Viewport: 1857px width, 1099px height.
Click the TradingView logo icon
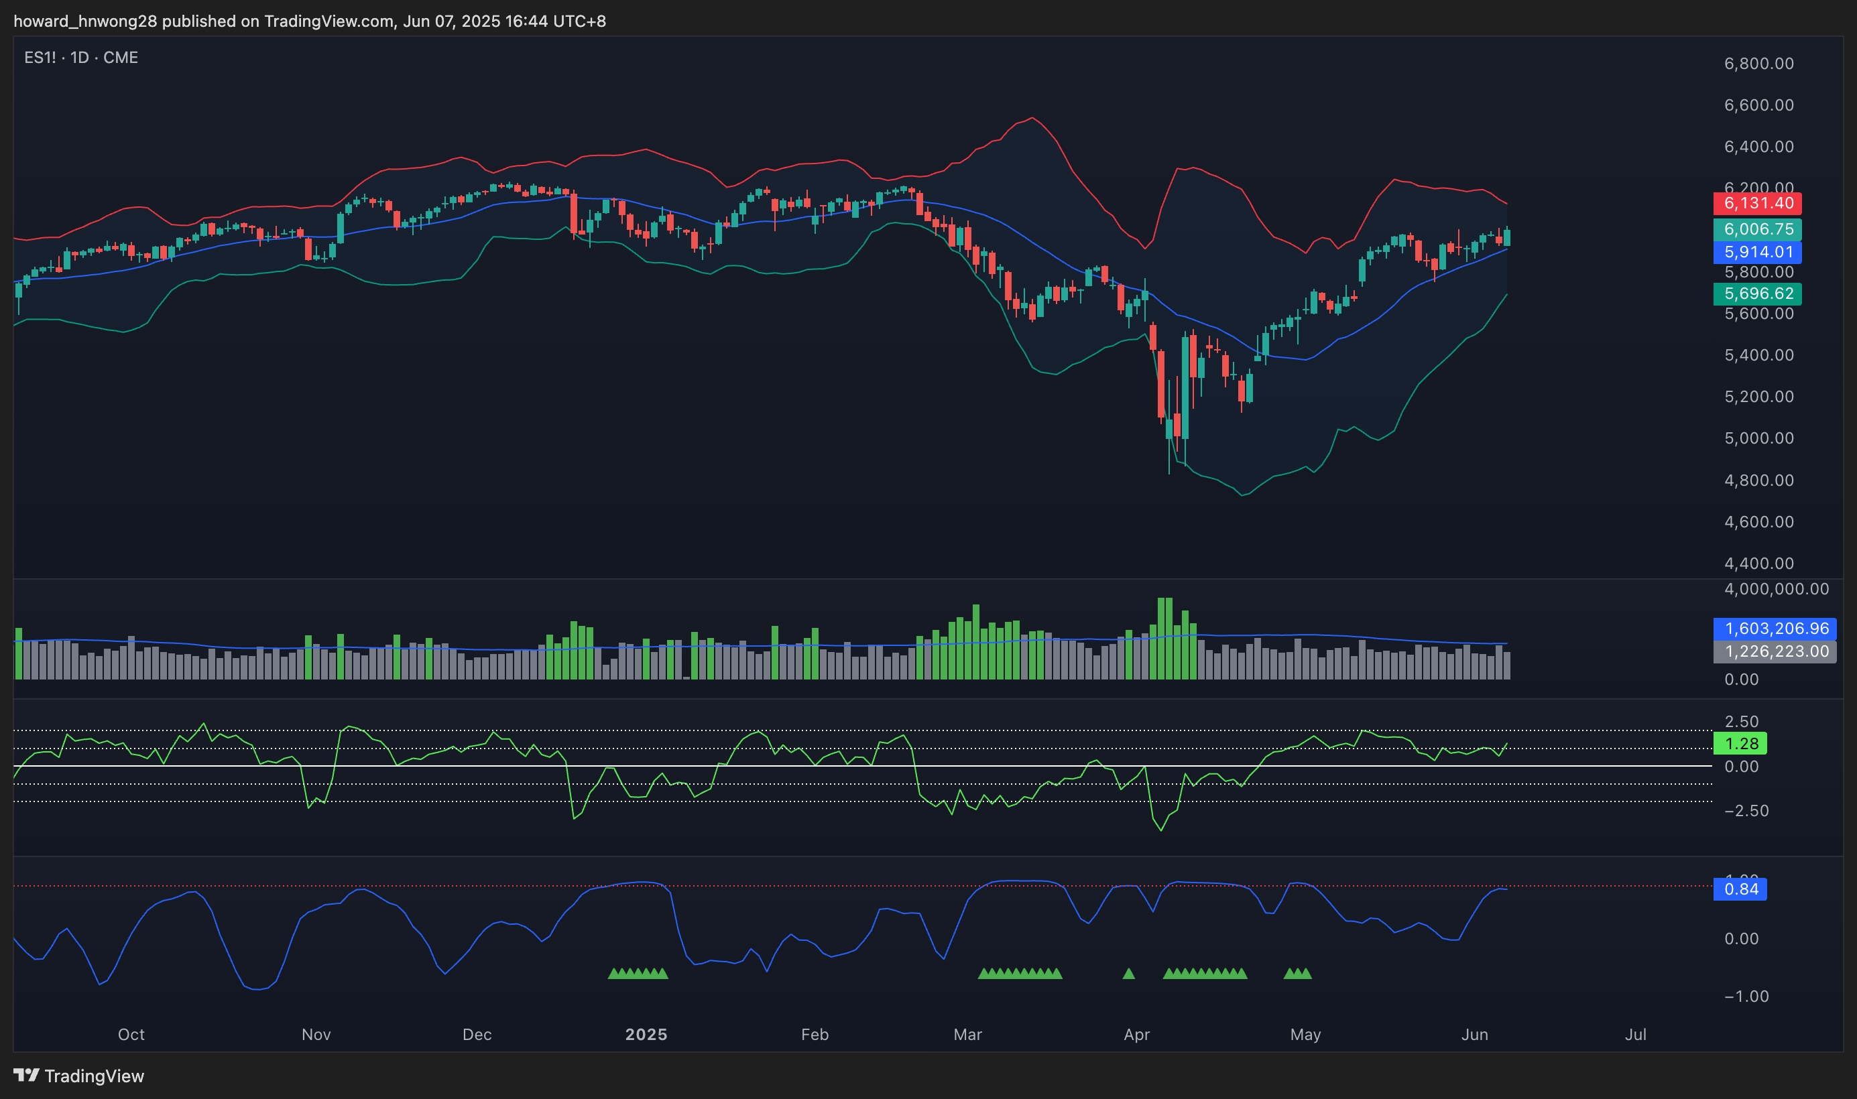[26, 1075]
